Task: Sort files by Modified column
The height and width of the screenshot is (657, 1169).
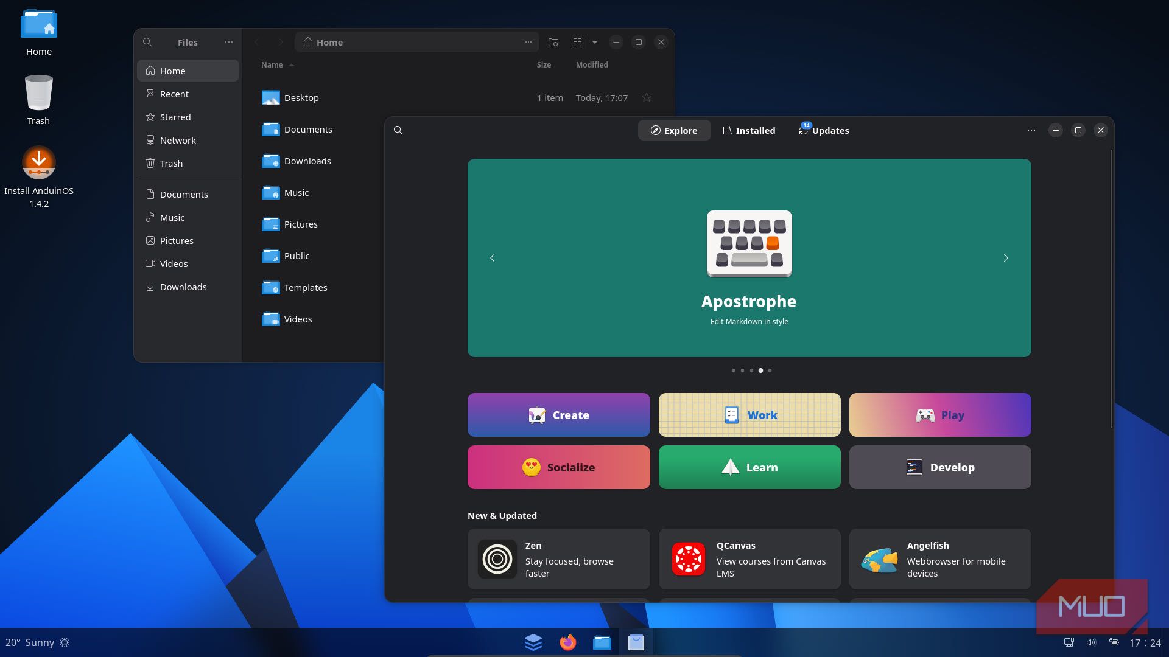Action: [592, 64]
